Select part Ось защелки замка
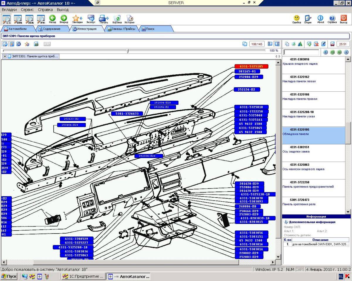 coord(314,153)
